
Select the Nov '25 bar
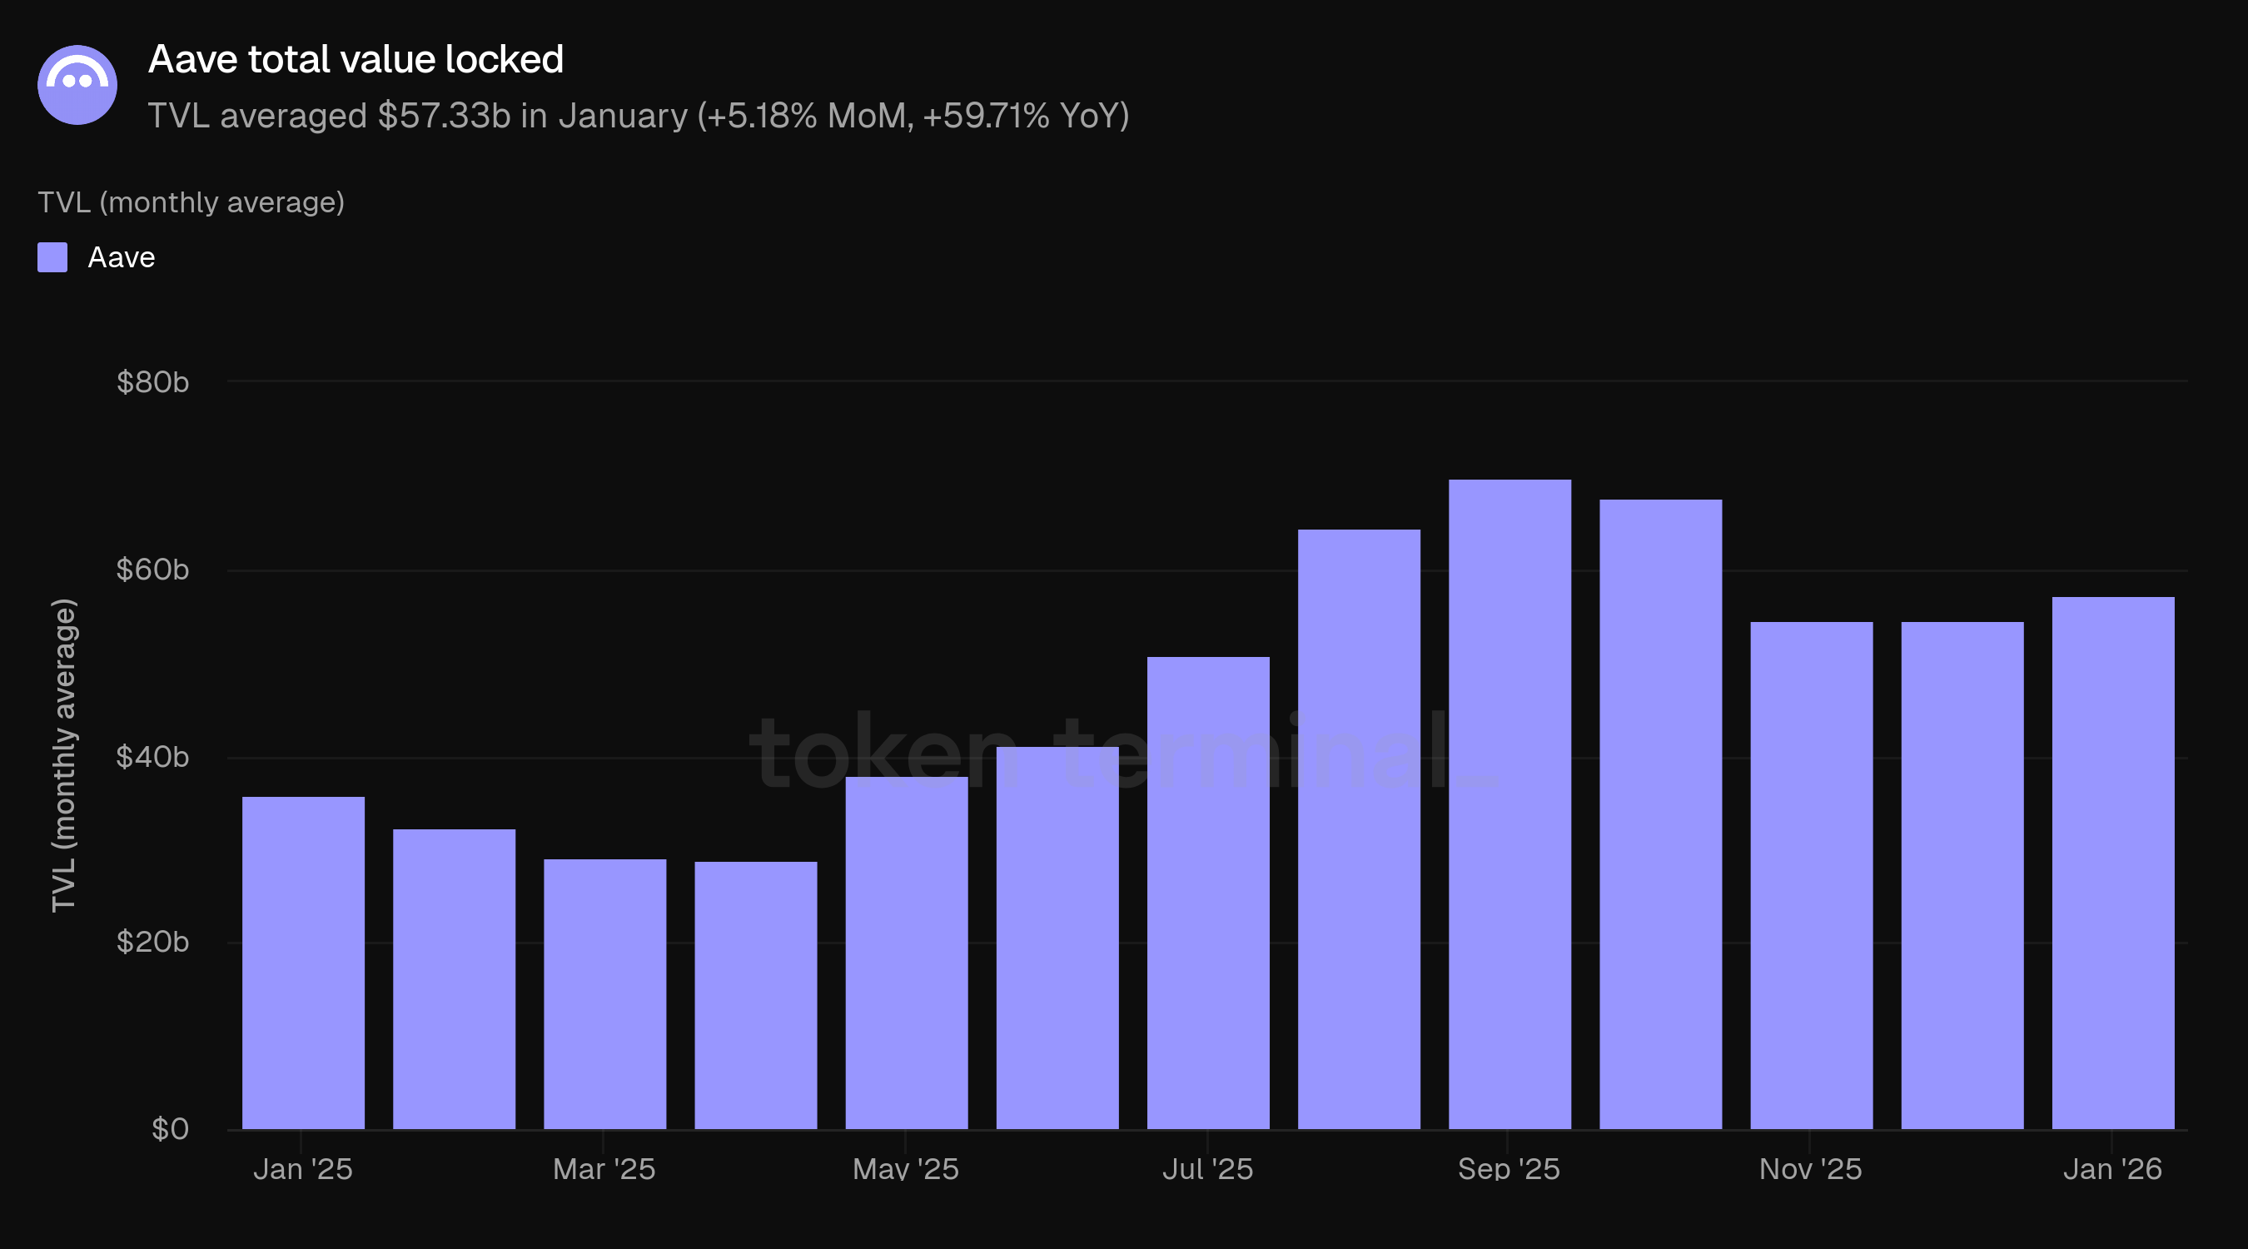(1811, 874)
